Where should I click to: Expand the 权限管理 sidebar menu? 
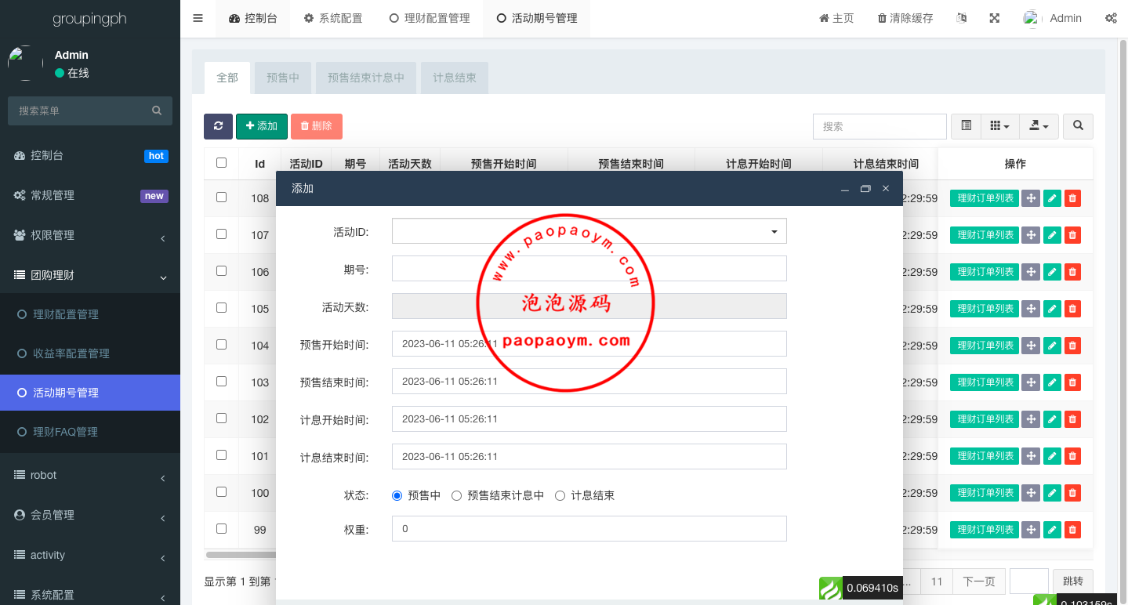tap(90, 235)
